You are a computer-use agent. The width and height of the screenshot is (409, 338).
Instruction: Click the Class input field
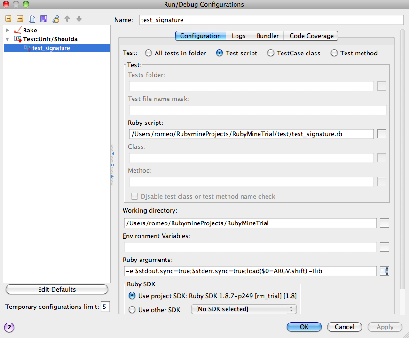click(252, 158)
